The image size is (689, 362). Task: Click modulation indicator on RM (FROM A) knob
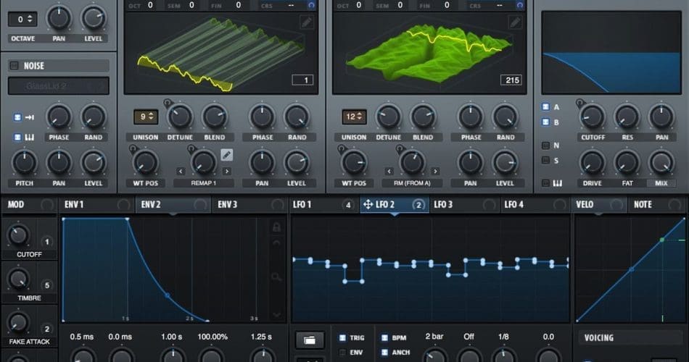(x=400, y=148)
